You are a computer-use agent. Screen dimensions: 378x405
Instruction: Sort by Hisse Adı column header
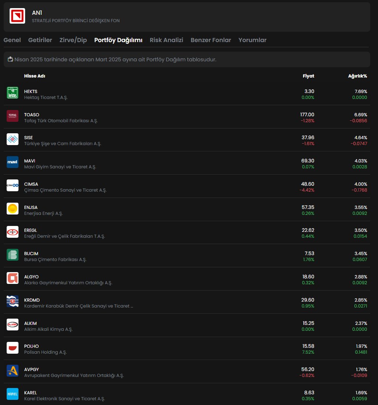[35, 76]
